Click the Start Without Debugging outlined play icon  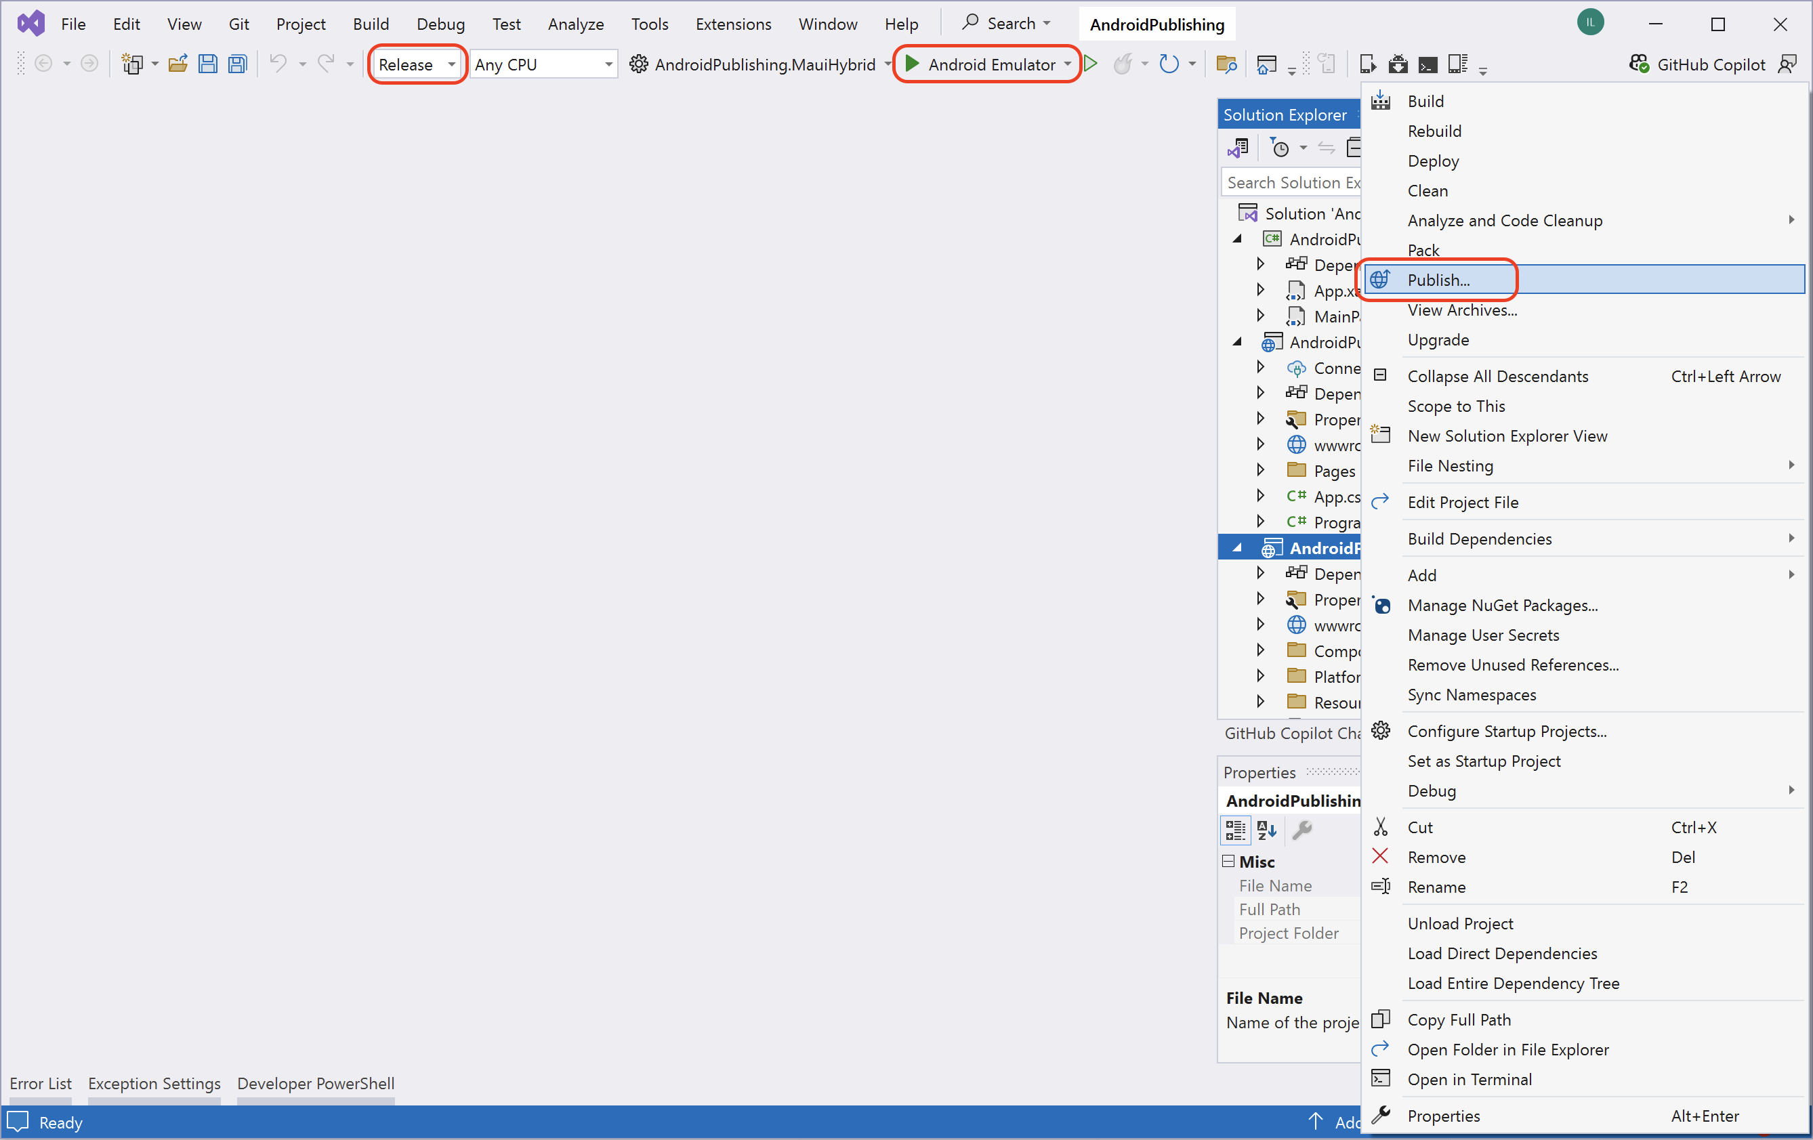coord(1090,64)
